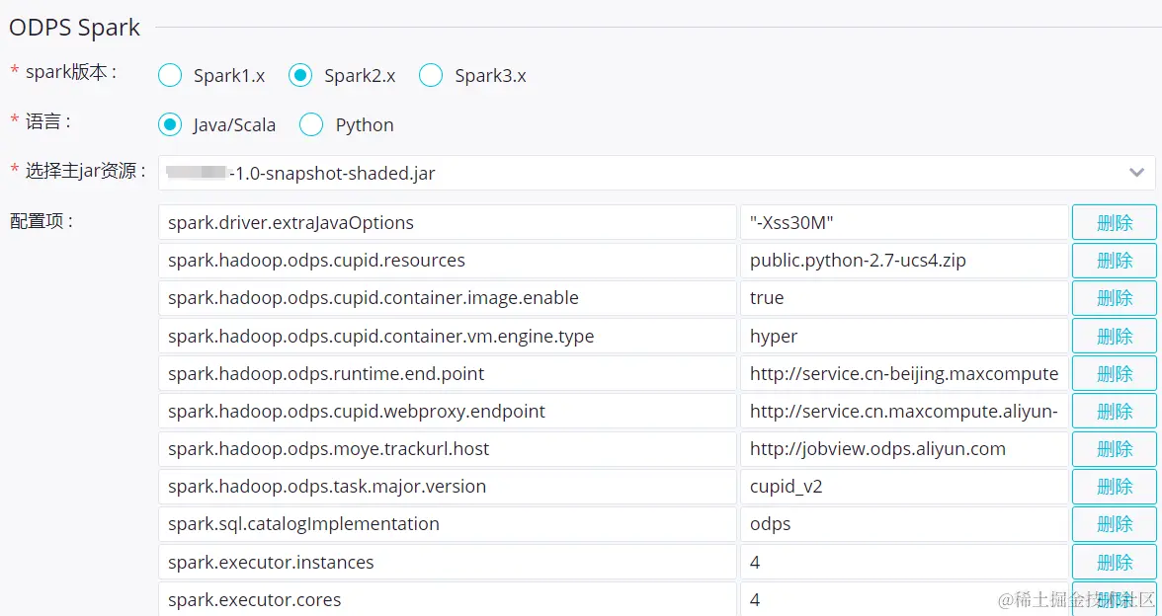
Task: Select the Spark1.x radio button
Action: click(171, 76)
